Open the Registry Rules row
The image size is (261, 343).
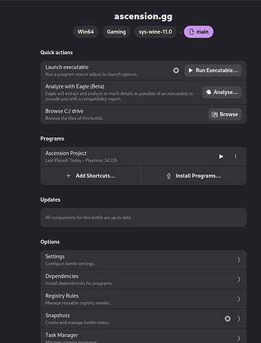[x=144, y=299]
